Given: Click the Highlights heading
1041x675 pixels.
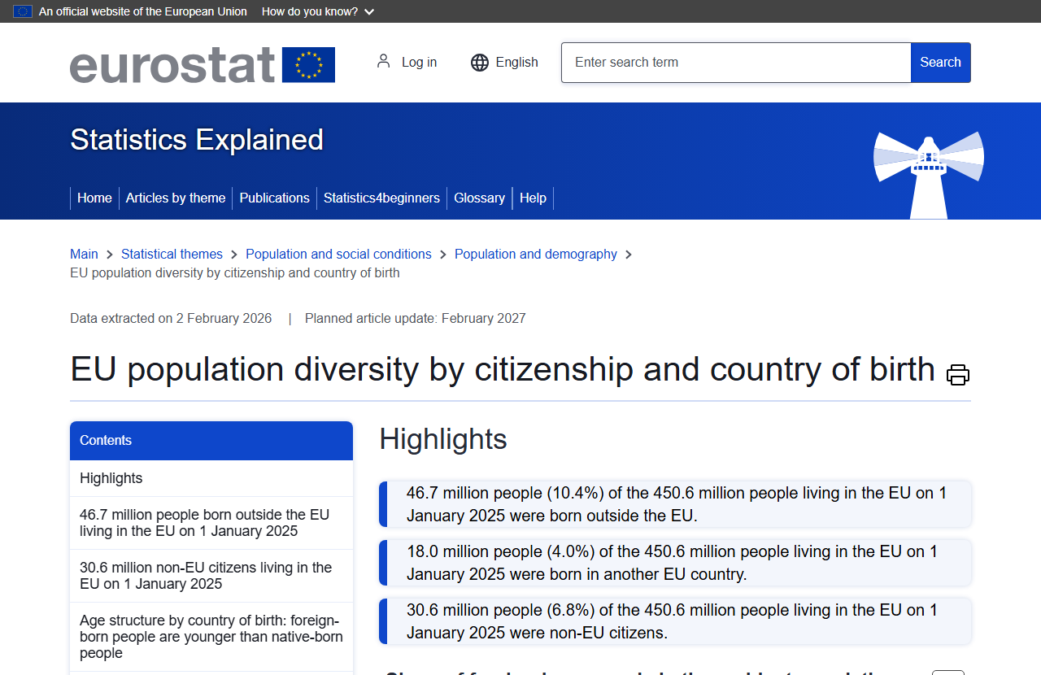Looking at the screenshot, I should point(443,439).
